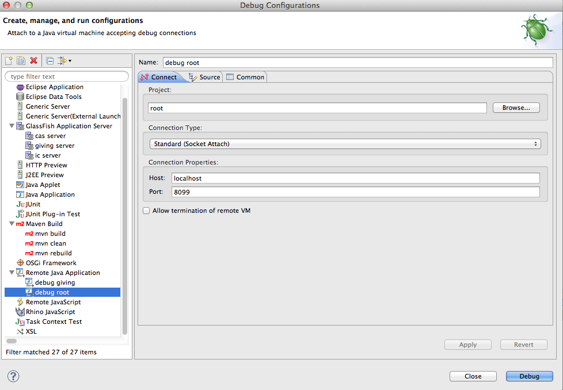Click the Apply button
Viewport: 563px width, 390px height.
click(x=468, y=345)
